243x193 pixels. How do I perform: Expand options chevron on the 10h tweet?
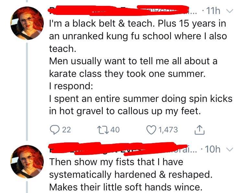coord(230,149)
